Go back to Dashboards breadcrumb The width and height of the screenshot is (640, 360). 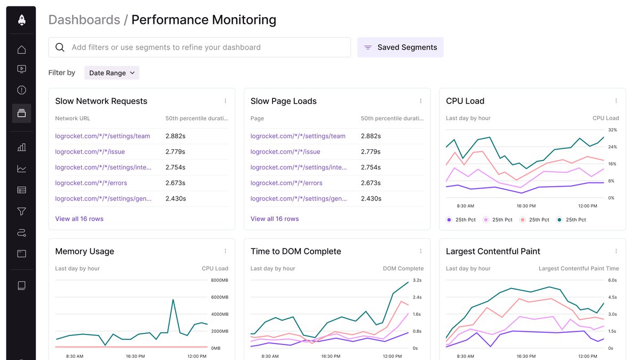(84, 20)
